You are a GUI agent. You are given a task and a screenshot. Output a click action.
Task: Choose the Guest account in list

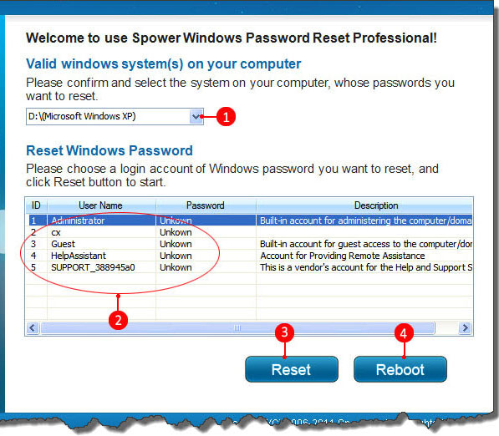pyautogui.click(x=251, y=244)
